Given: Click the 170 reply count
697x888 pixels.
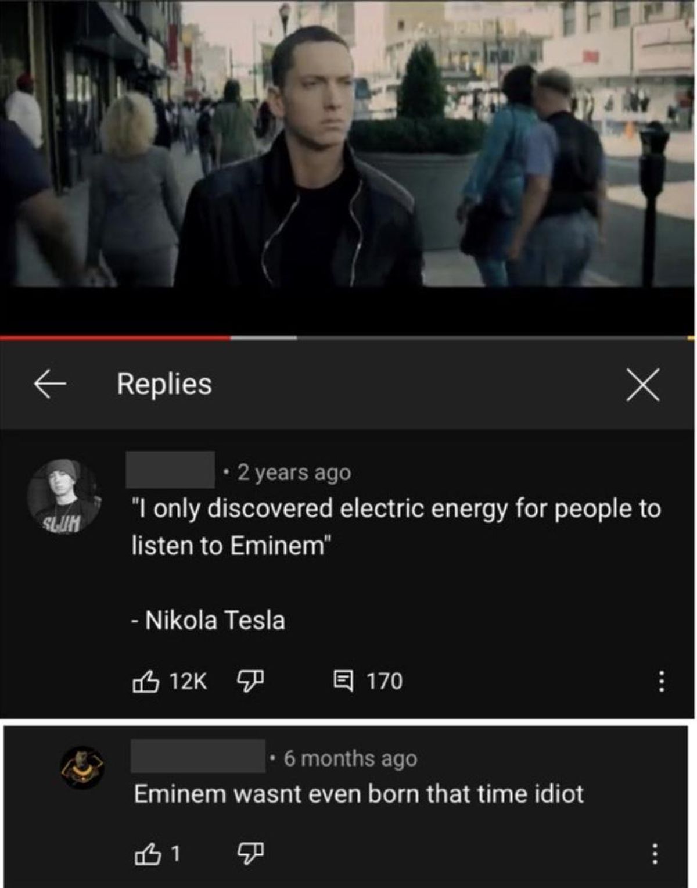Looking at the screenshot, I should click(x=385, y=681).
